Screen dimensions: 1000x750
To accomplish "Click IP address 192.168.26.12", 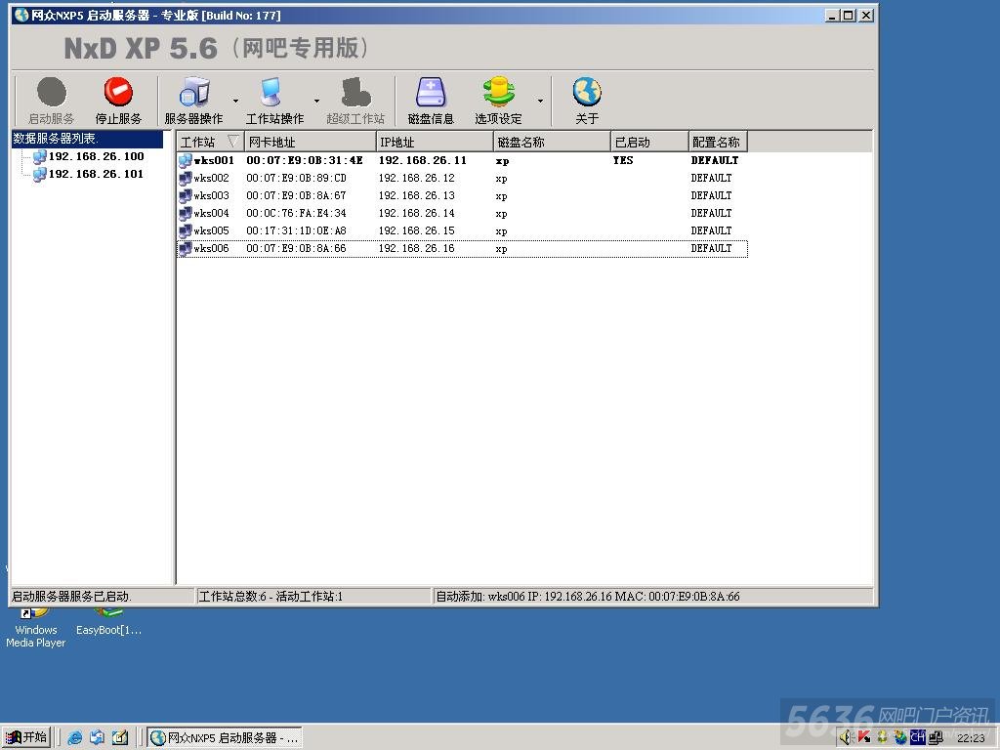I will pos(416,178).
